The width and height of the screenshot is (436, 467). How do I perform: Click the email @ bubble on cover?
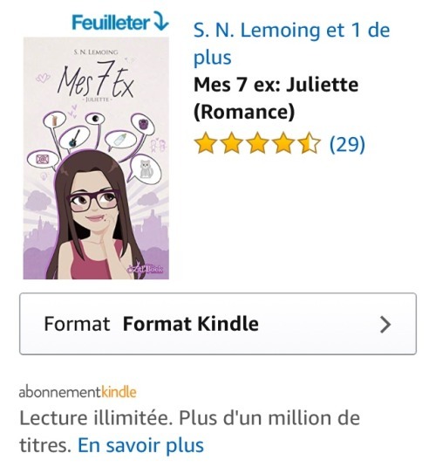coord(43,160)
